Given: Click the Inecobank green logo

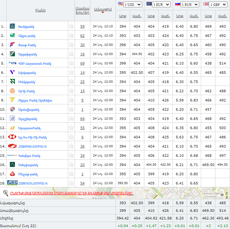Looking at the screenshot, I should coord(12,81).
